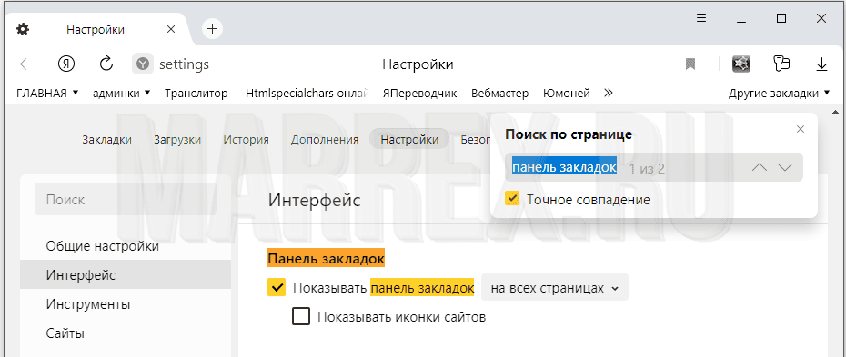Open the Юмоней bookmark

[x=567, y=94]
